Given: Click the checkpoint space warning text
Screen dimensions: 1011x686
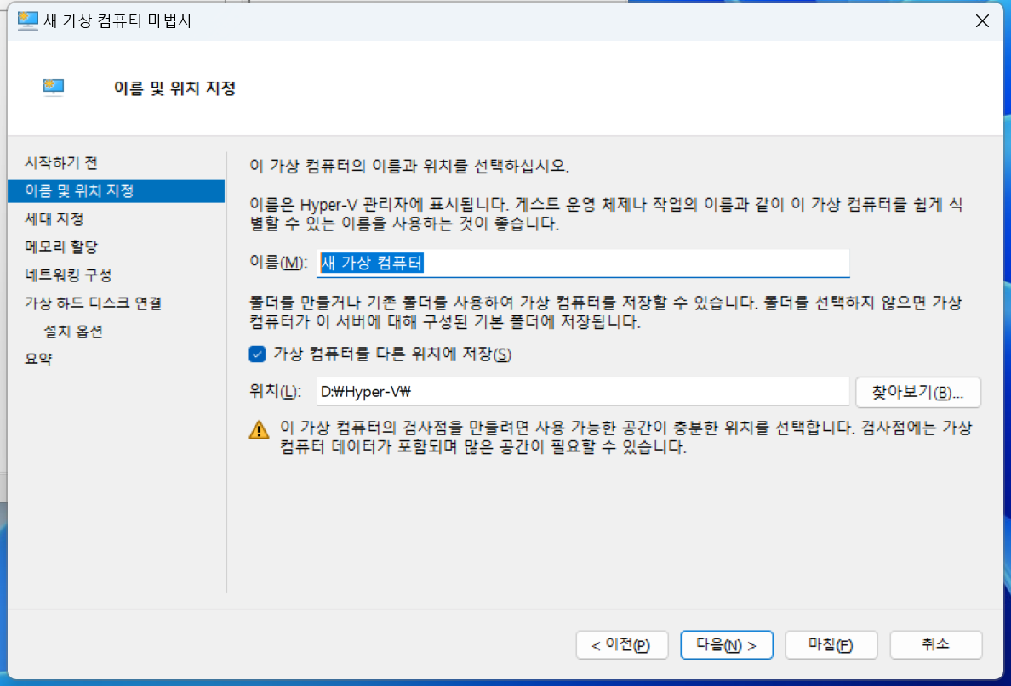Looking at the screenshot, I should tap(625, 438).
